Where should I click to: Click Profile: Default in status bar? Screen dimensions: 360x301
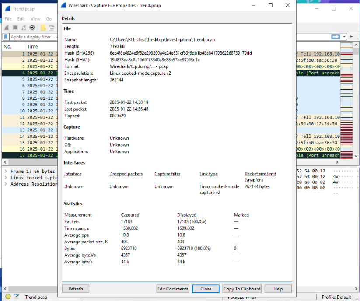pyautogui.click(x=336, y=297)
